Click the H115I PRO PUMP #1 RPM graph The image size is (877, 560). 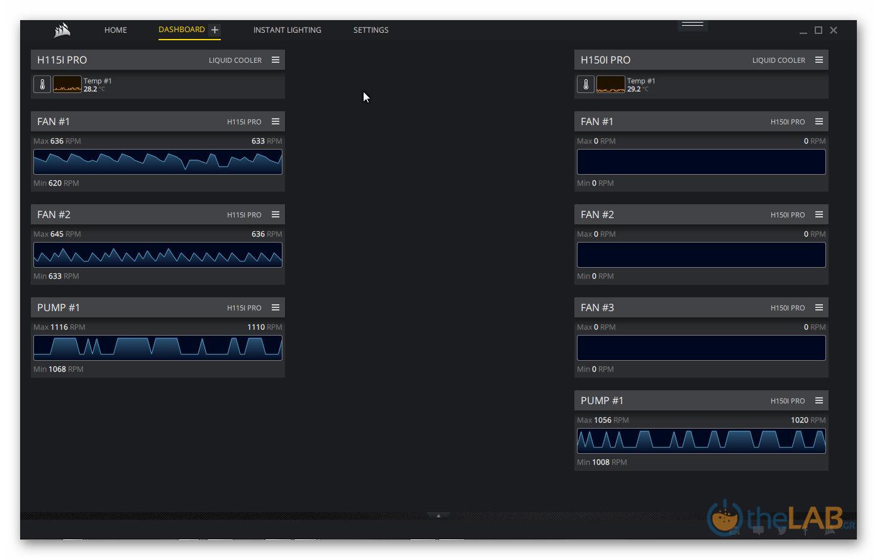coord(158,348)
